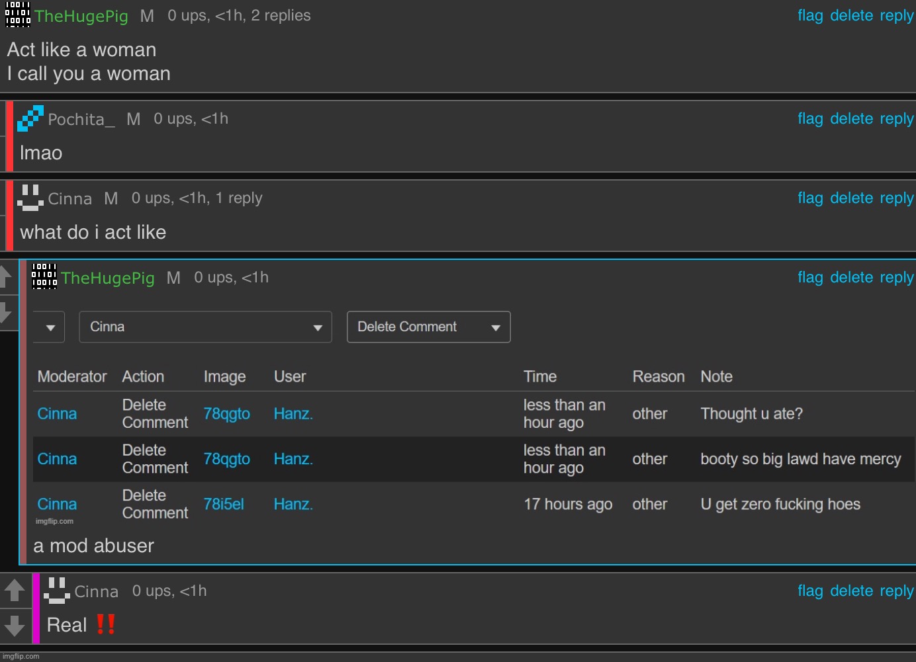Delete Pochita_'s lmao comment
This screenshot has width=916, height=662.
tap(852, 118)
